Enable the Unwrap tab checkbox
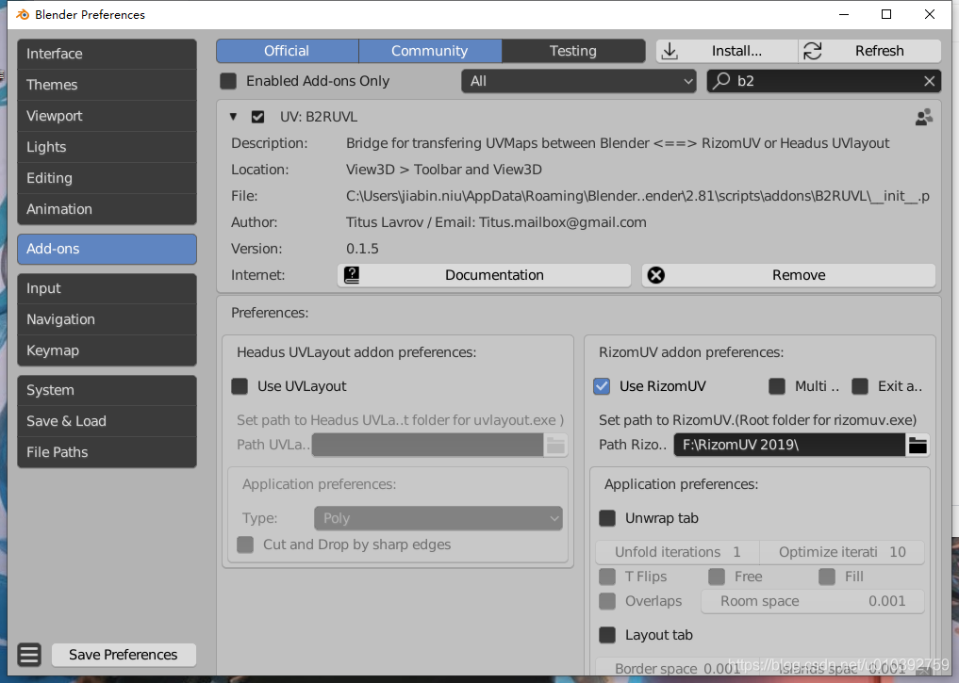Viewport: 959px width, 683px height. [x=607, y=518]
